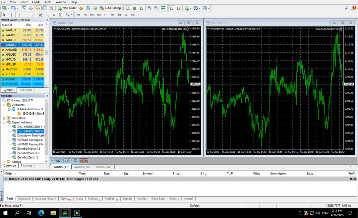
Task: Select ZennbotPrime1.2 expert advisor
Action: (x=28, y=153)
